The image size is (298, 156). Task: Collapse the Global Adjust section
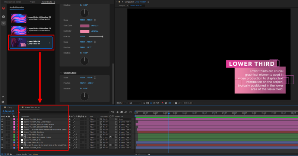tap(61, 72)
